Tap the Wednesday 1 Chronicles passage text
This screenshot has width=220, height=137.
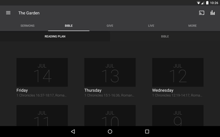click(x=177, y=96)
